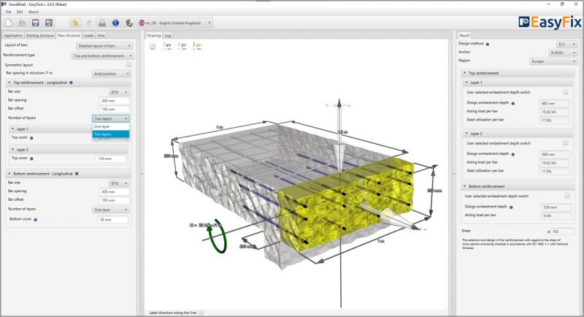Image resolution: width=584 pixels, height=317 pixels.
Task: Reset 3D view with hand icon
Action: click(153, 46)
